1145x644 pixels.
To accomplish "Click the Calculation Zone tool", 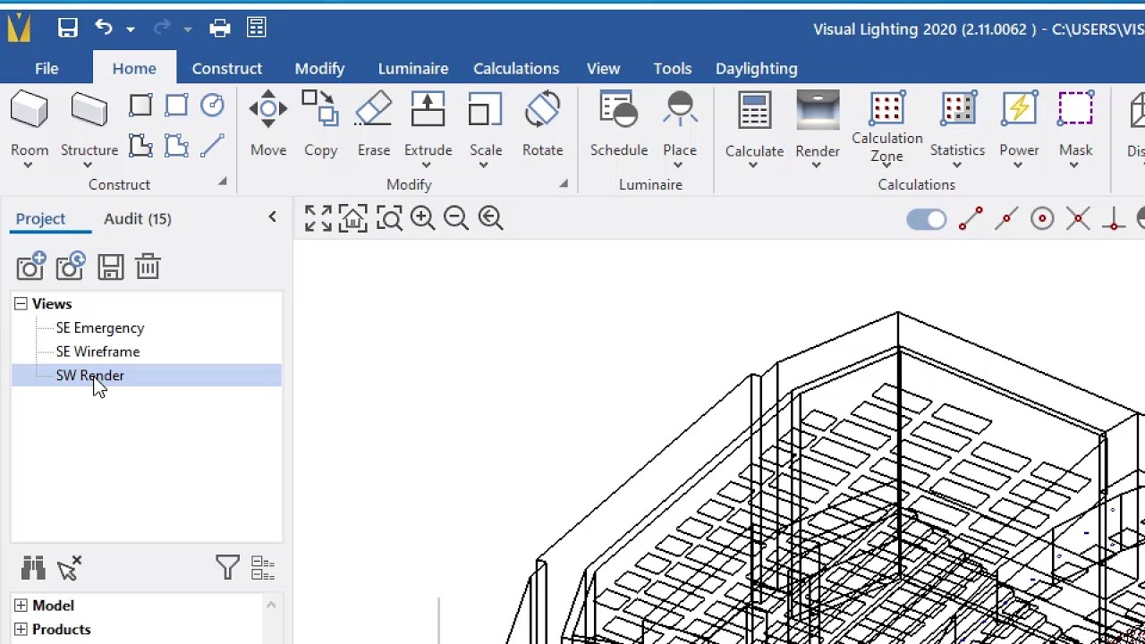I will [x=886, y=126].
